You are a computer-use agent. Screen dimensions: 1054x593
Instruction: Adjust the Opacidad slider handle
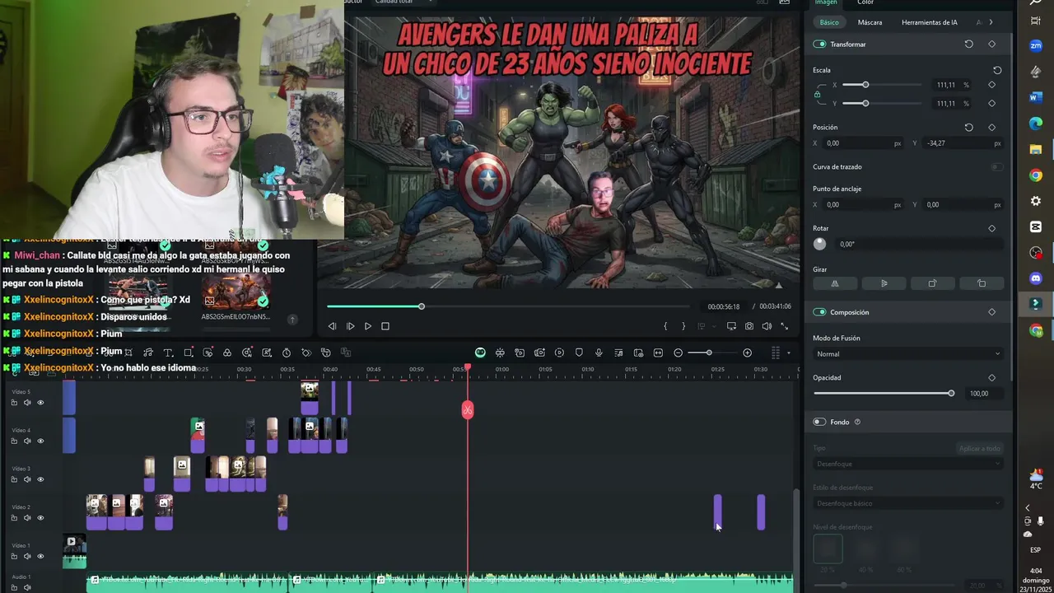(x=951, y=394)
